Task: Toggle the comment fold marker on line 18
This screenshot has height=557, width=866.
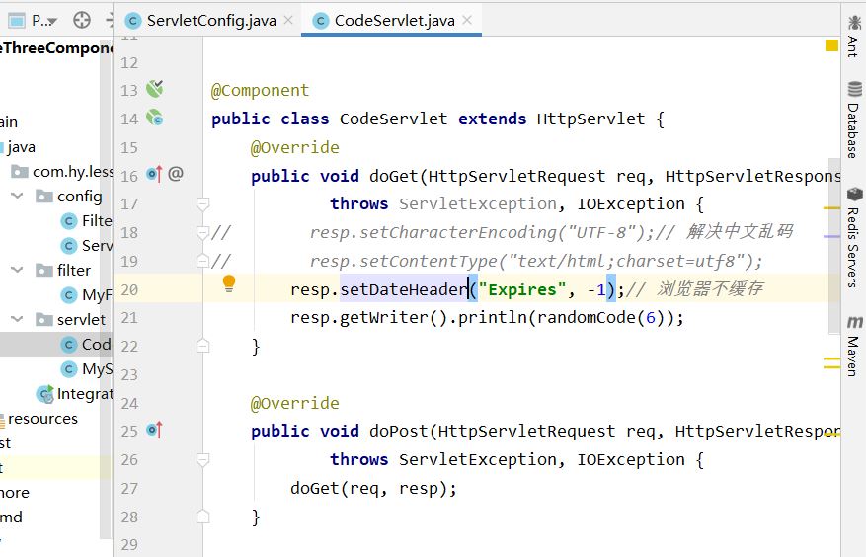Action: click(x=202, y=233)
